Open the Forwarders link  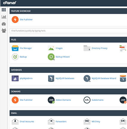(x=61, y=121)
